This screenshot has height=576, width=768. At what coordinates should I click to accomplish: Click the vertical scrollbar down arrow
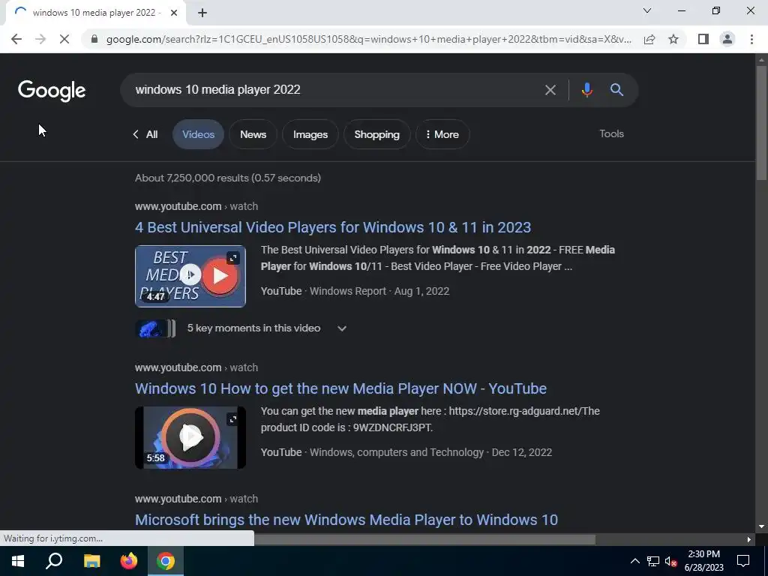point(761,526)
